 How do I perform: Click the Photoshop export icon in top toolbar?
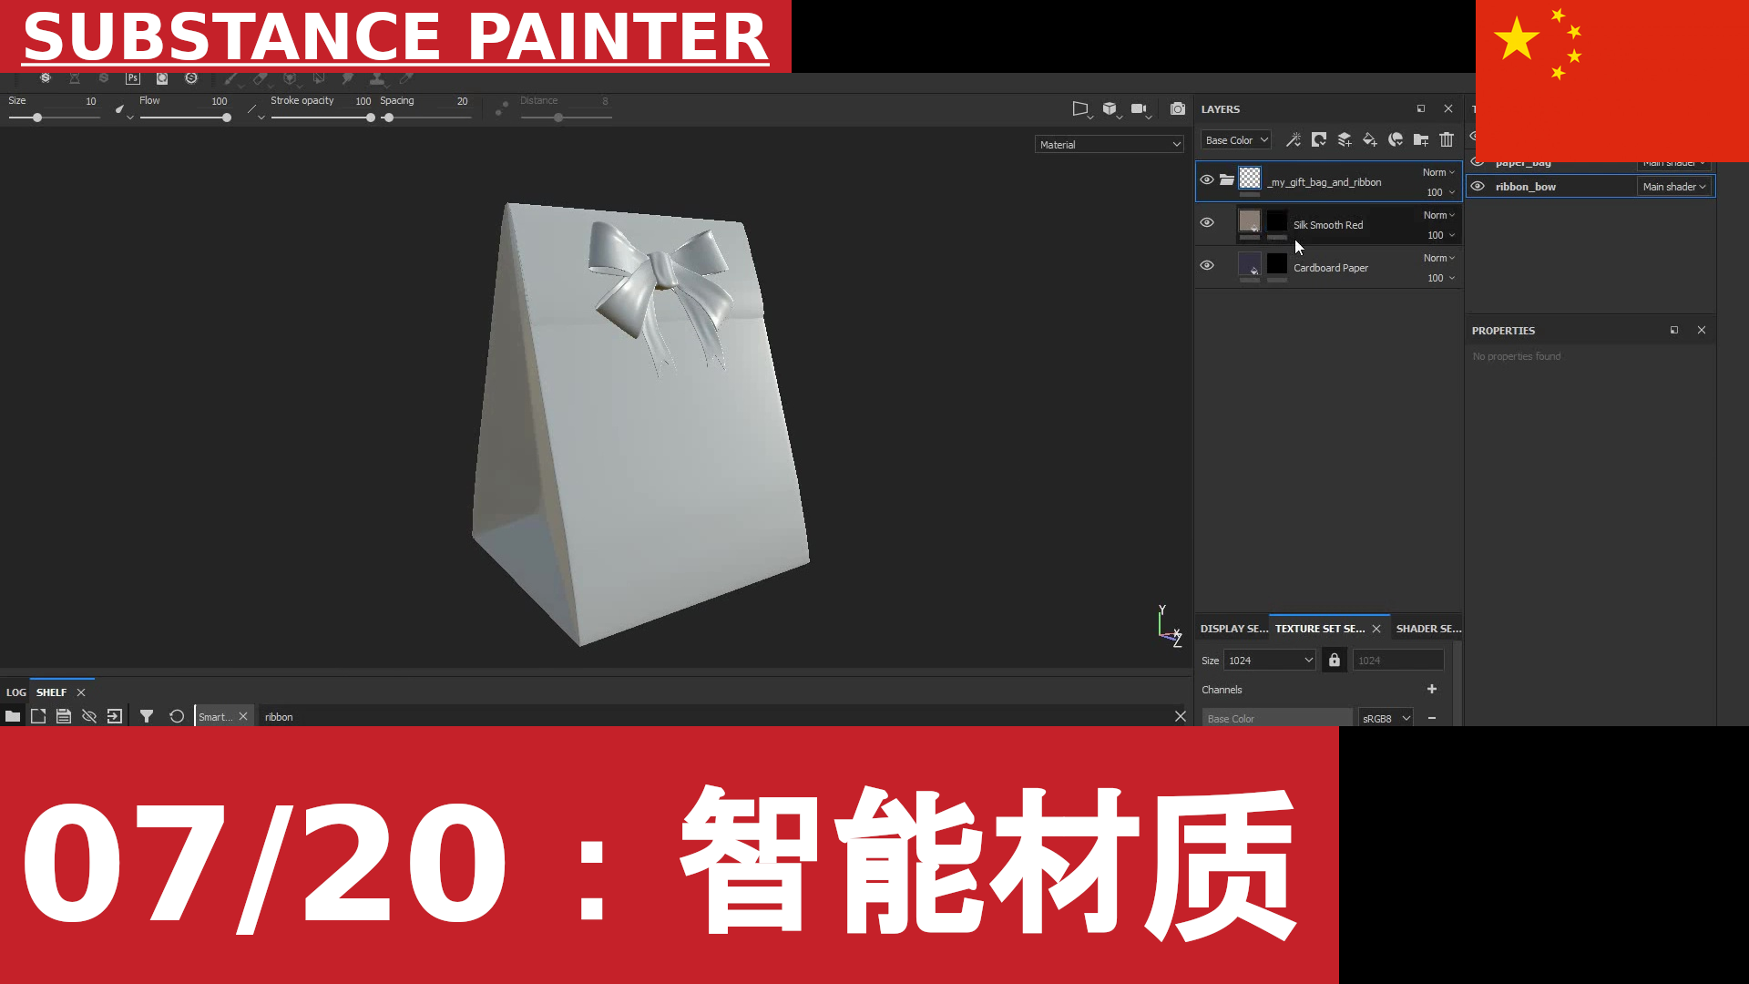coord(133,78)
